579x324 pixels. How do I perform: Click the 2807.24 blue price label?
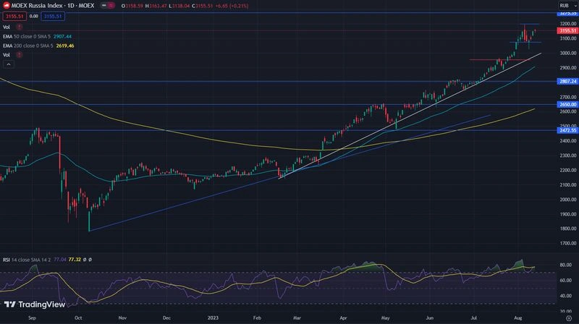567,81
